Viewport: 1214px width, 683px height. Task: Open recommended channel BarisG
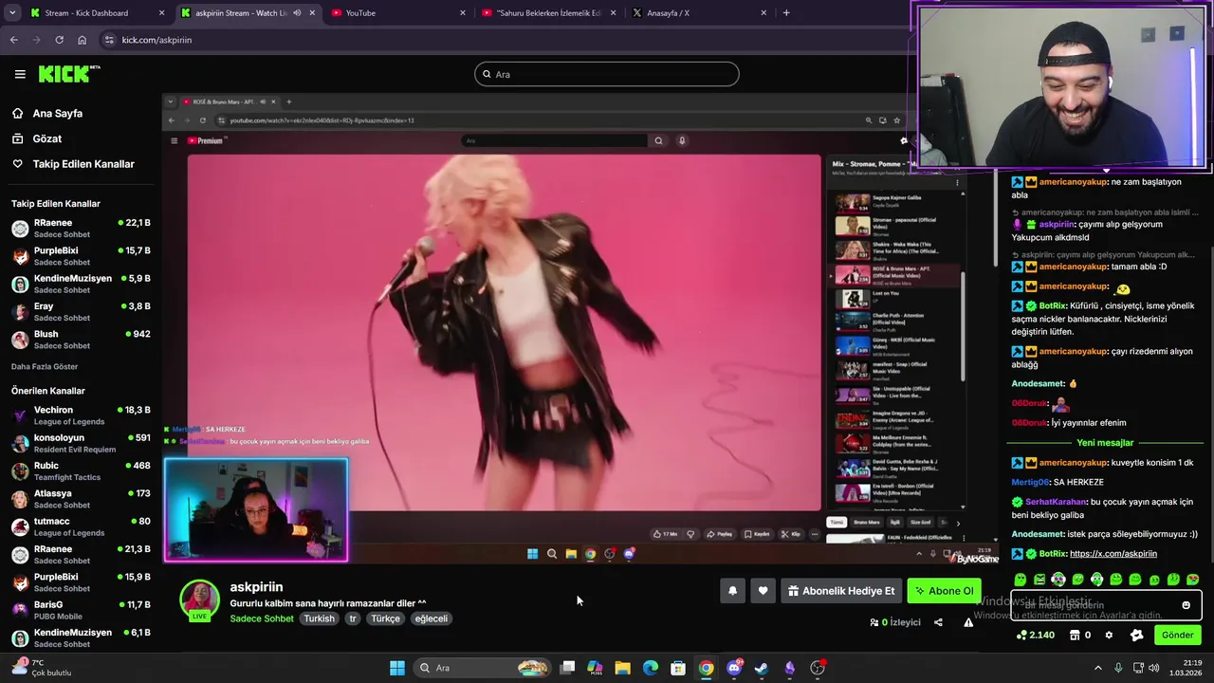click(81, 610)
